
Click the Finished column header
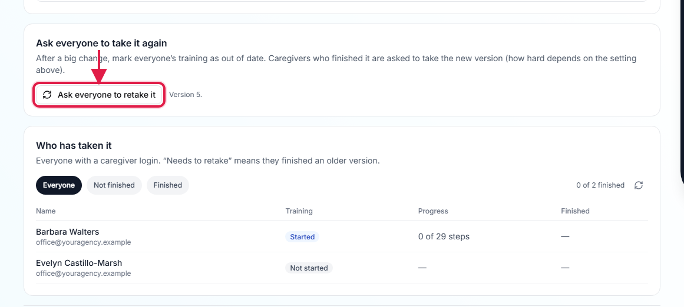(x=575, y=211)
